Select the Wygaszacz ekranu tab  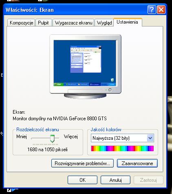(73, 23)
